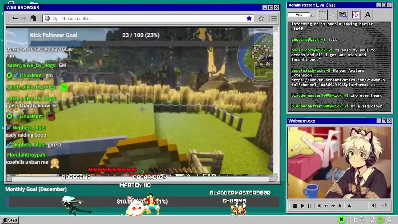Click the Webcam.exe volume slider
The height and width of the screenshot is (224, 398).
click(383, 205)
